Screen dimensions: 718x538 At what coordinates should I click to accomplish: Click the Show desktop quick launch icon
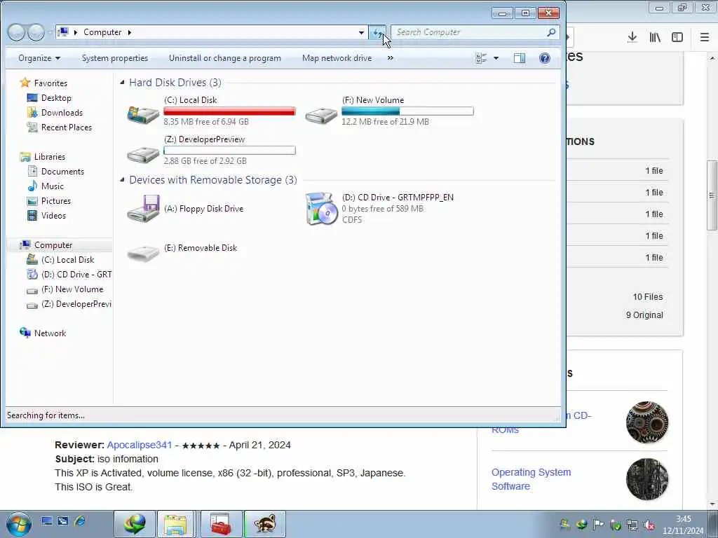coord(46,521)
